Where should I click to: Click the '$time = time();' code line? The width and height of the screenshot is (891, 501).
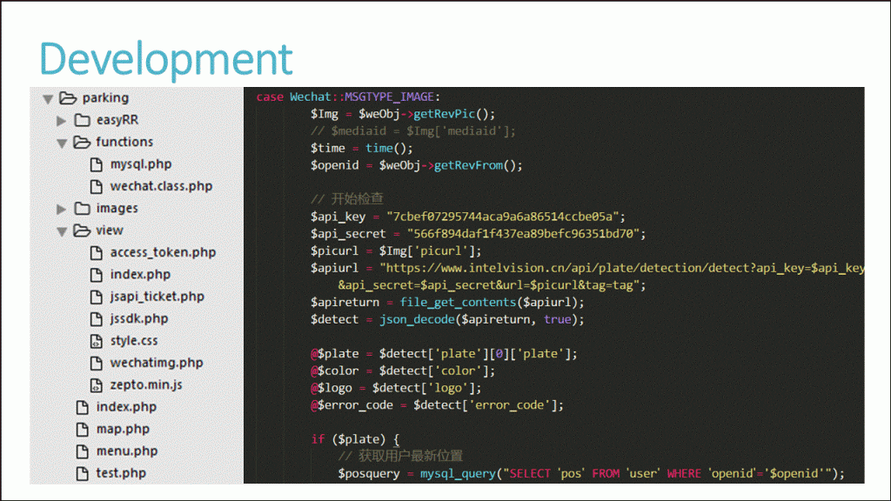(361, 148)
